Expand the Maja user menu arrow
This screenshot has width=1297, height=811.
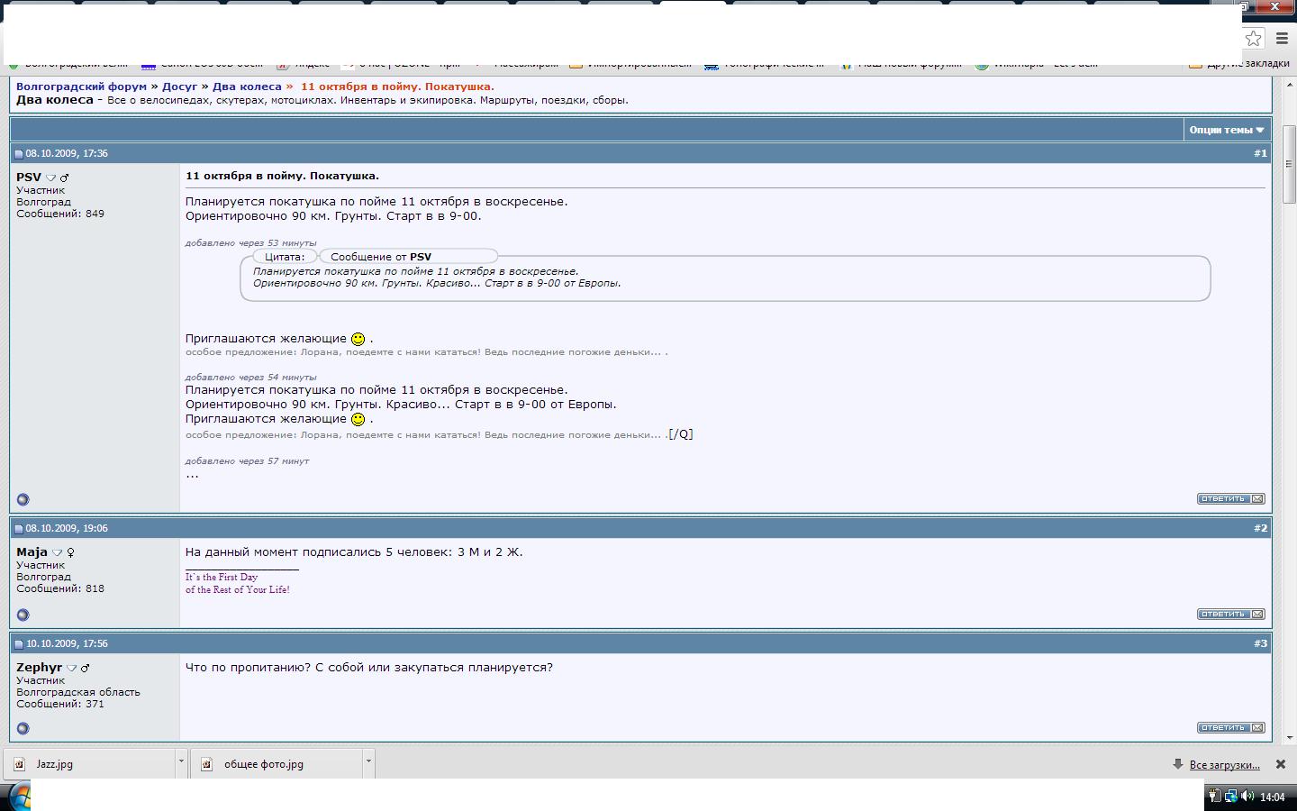57,552
